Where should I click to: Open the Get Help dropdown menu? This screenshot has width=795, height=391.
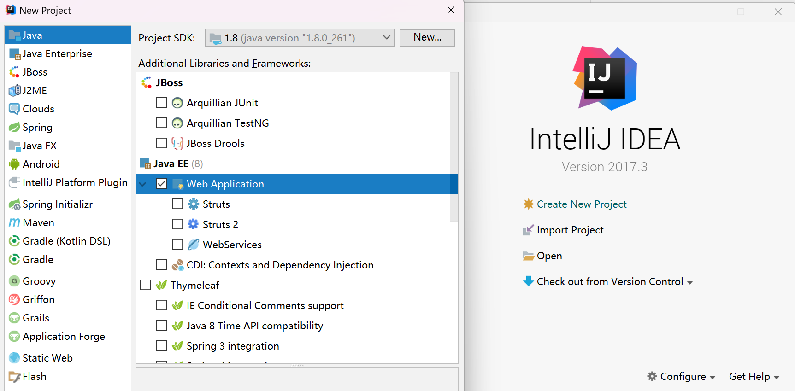click(754, 377)
